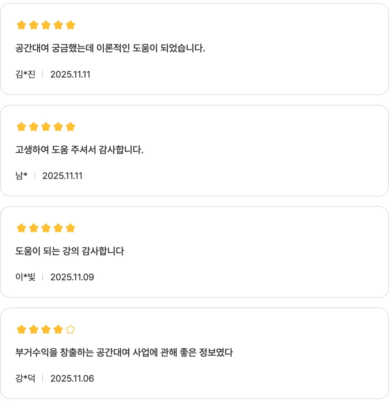Click the fifth star in 이*빛's review
389x414 pixels.
[x=70, y=228]
